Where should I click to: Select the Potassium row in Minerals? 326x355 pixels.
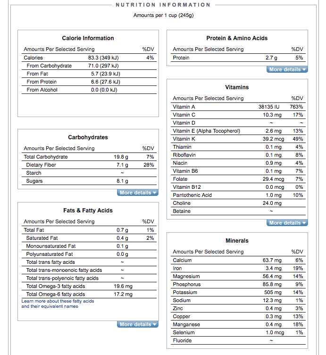point(238,292)
